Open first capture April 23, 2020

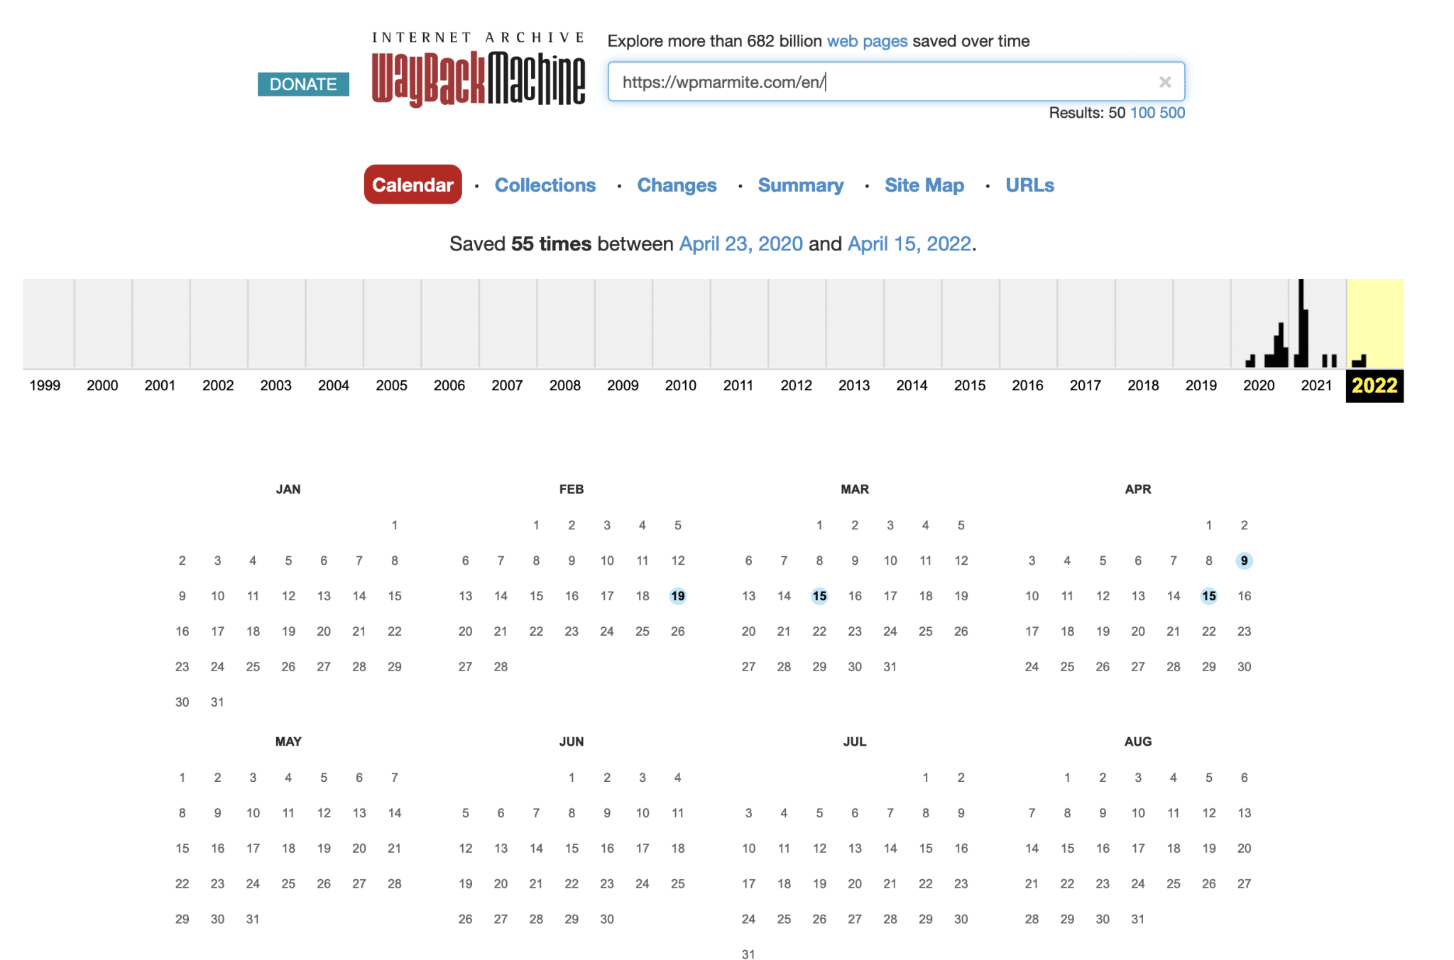(740, 244)
